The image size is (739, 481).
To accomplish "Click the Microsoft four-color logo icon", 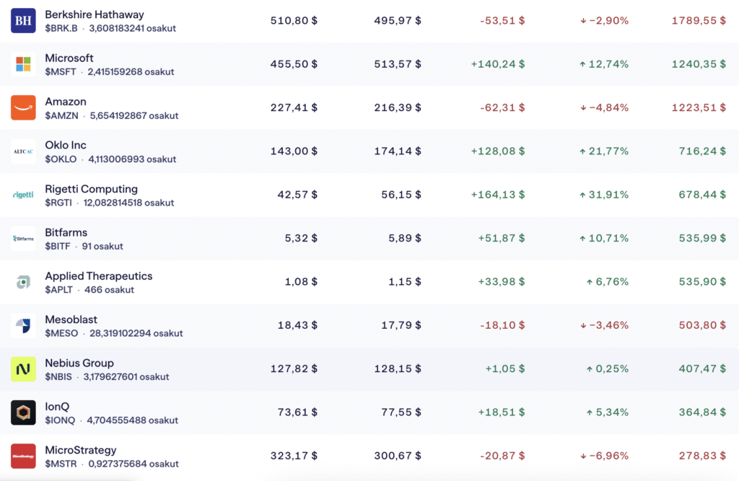I will tap(23, 64).
